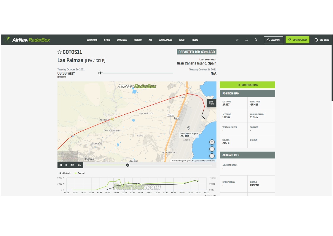Star the COTOS11 flight as favorite

tap(60, 52)
